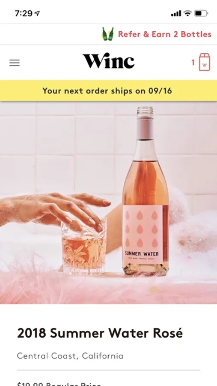Tap the Wi-Fi status icon
Image resolution: width=217 pixels, height=386 pixels.
point(187,13)
